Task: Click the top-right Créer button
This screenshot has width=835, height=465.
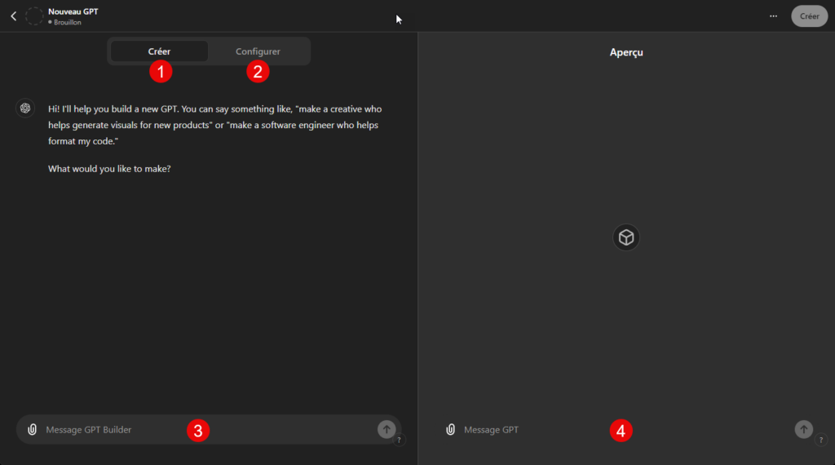Action: pyautogui.click(x=809, y=16)
